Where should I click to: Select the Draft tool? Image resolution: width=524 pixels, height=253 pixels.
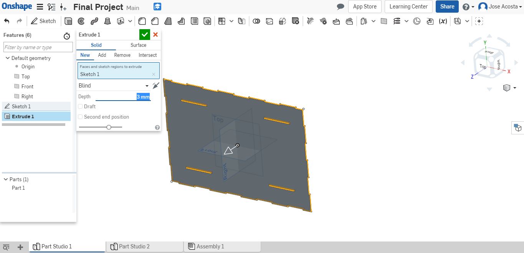168,21
